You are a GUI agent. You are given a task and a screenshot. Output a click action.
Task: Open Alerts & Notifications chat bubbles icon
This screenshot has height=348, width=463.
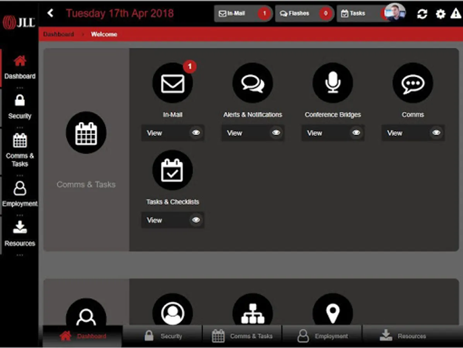click(x=253, y=83)
